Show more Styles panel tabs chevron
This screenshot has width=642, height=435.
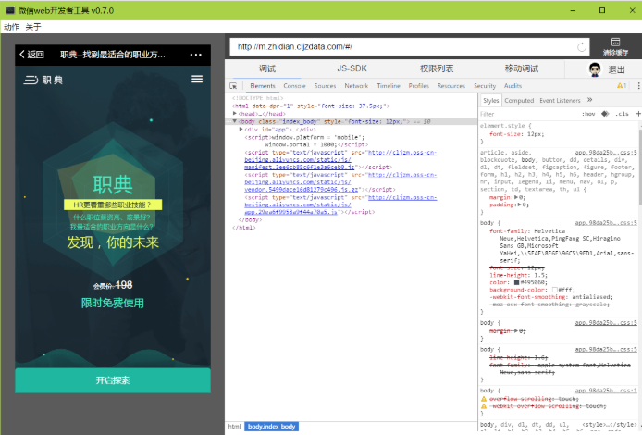coord(589,100)
